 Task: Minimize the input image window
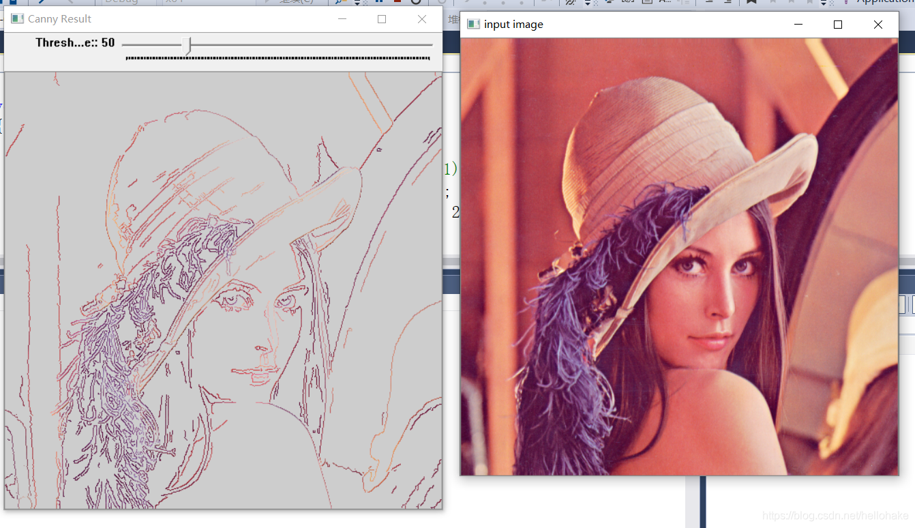click(x=798, y=25)
